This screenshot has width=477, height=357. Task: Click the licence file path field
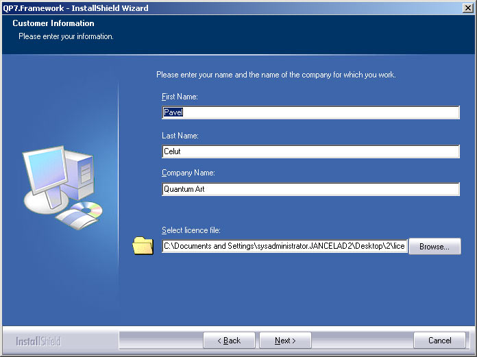coord(284,246)
